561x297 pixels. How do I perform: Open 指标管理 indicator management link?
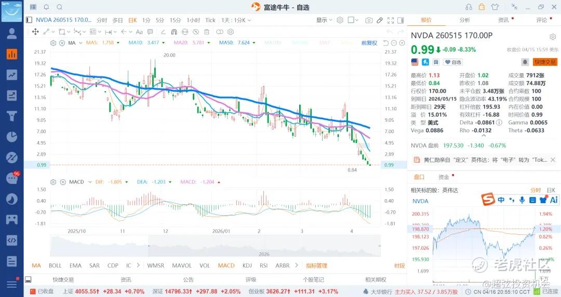click(x=316, y=265)
